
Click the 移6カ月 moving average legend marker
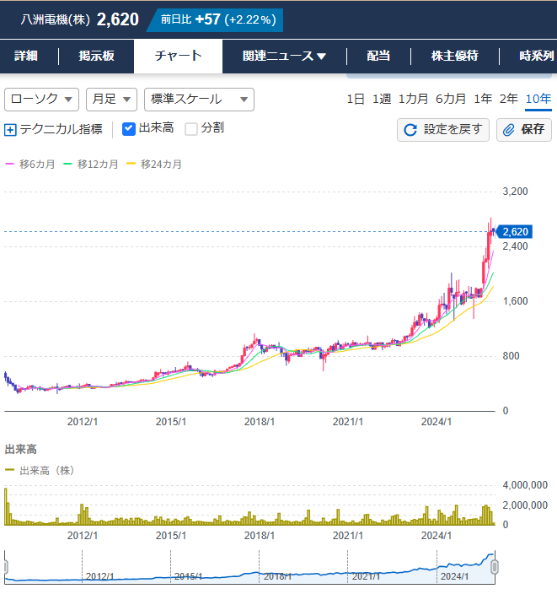point(10,165)
